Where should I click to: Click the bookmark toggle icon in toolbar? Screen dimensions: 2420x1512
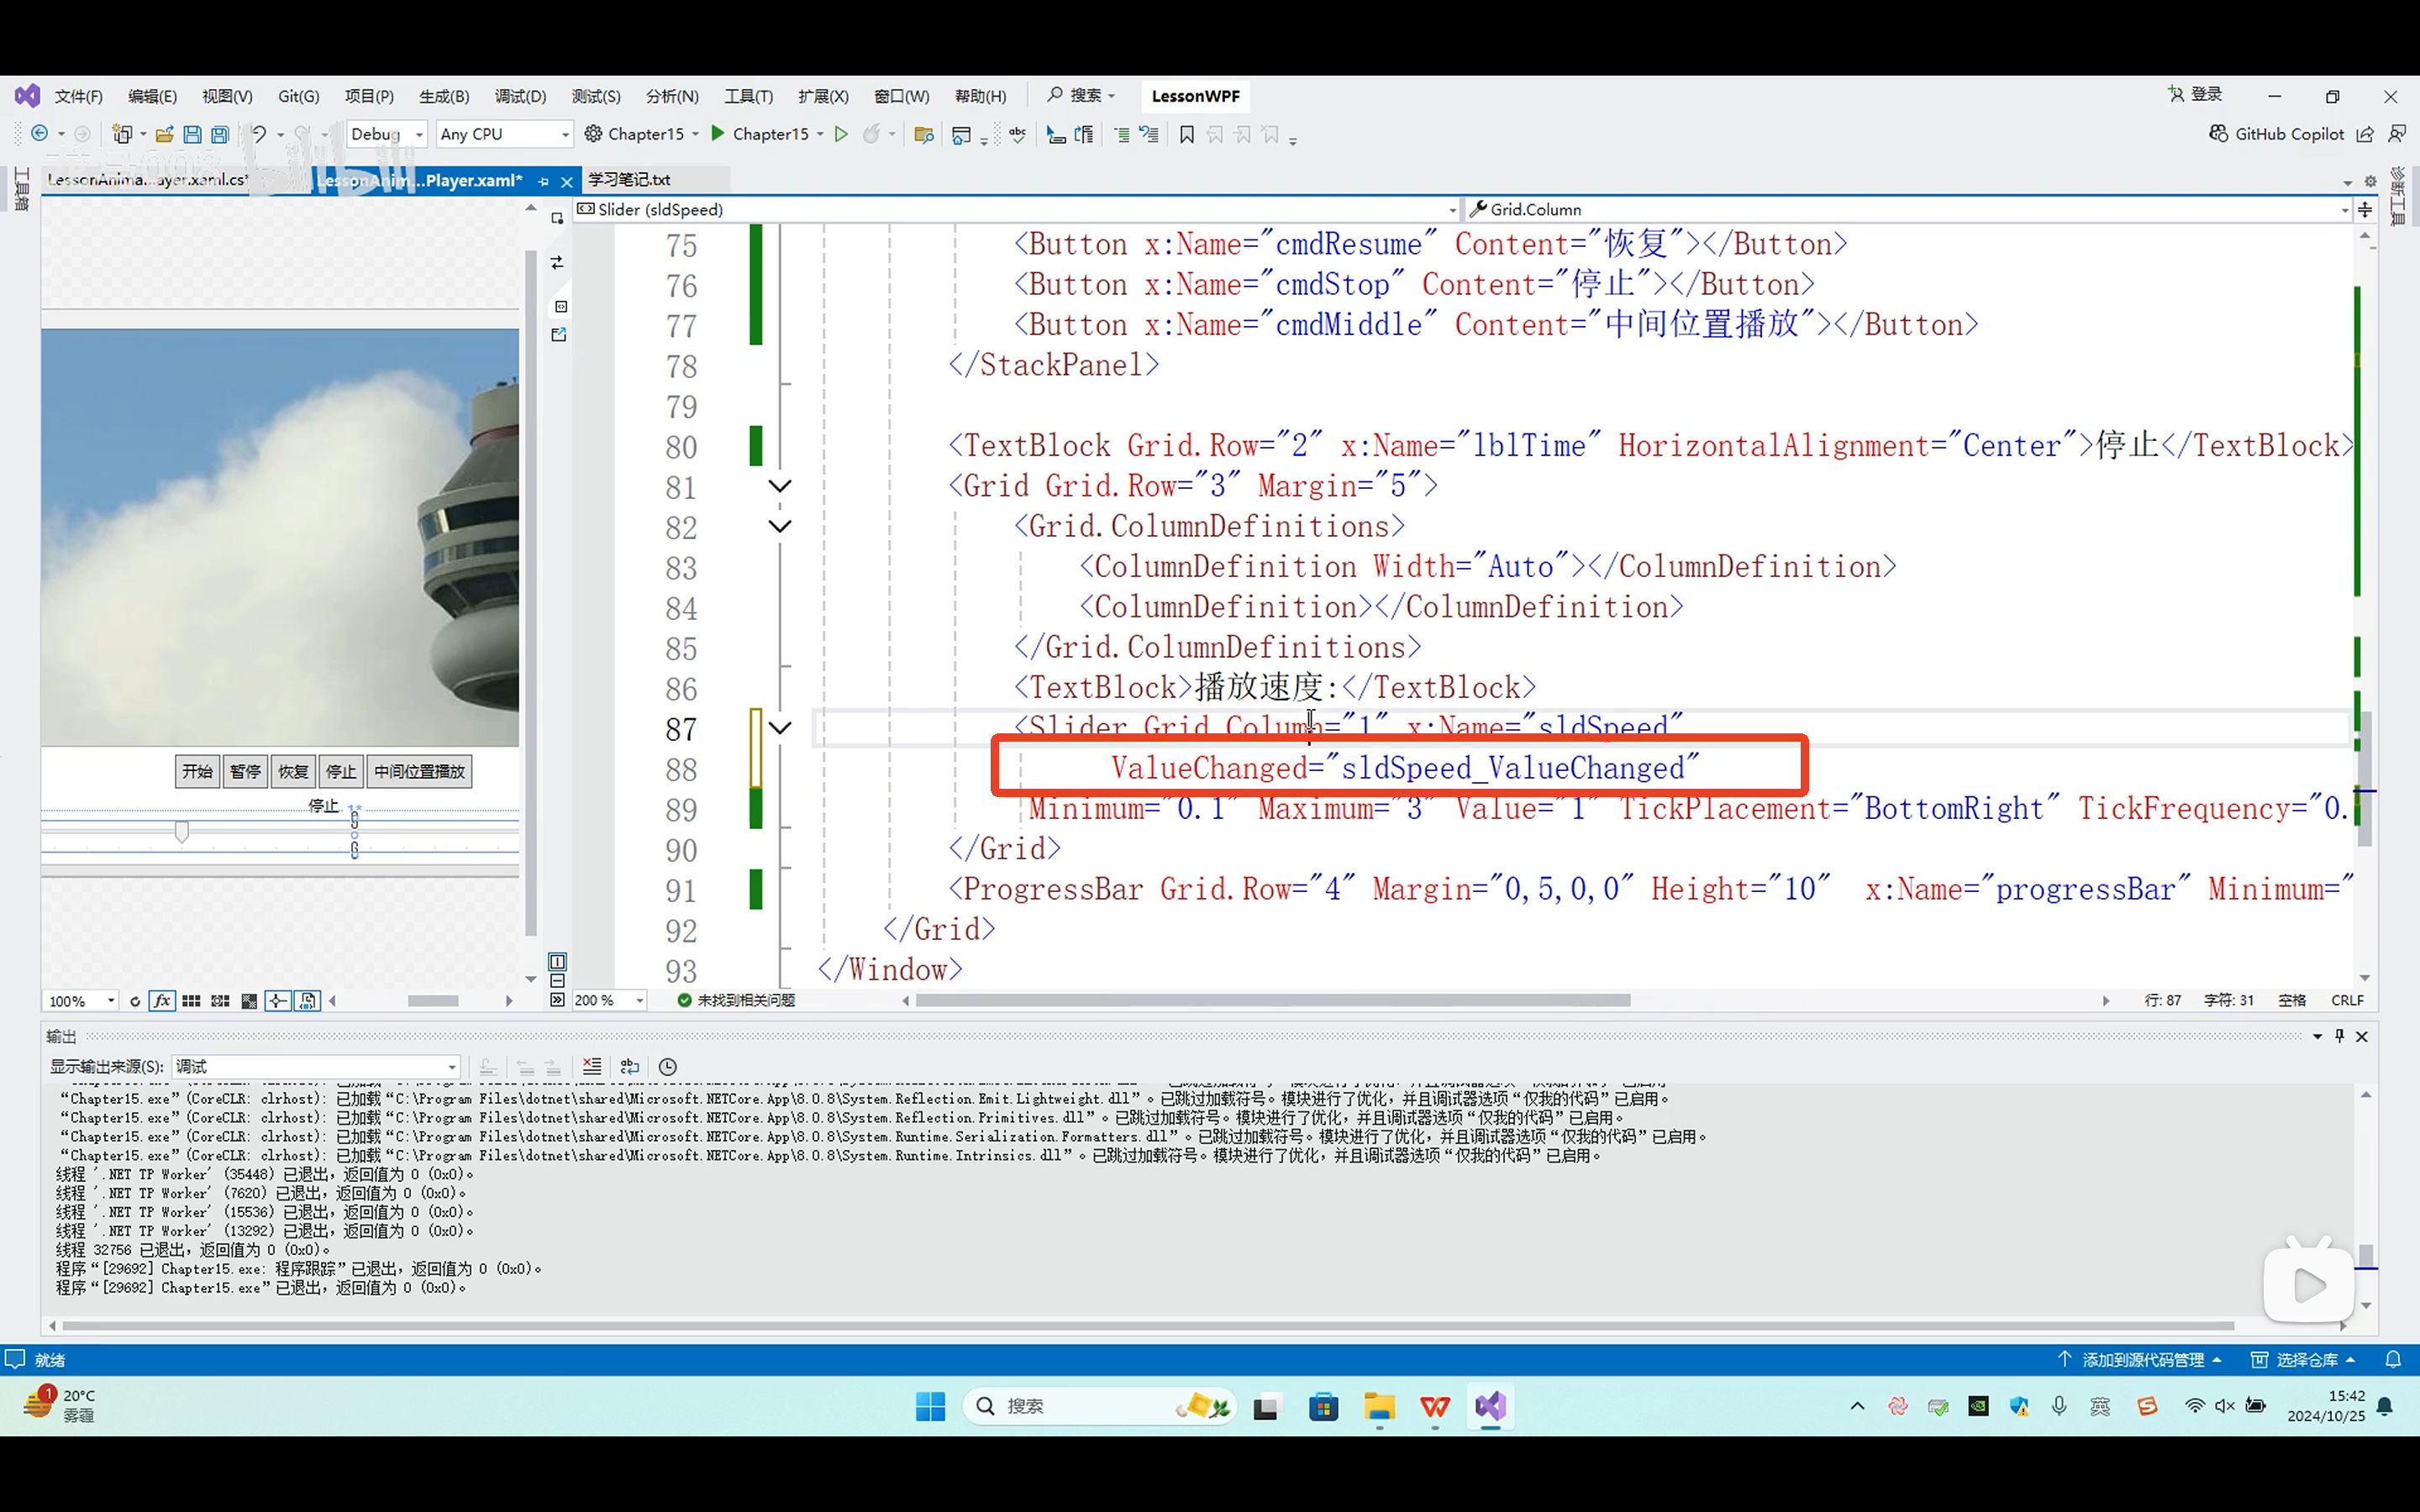pos(1187,134)
